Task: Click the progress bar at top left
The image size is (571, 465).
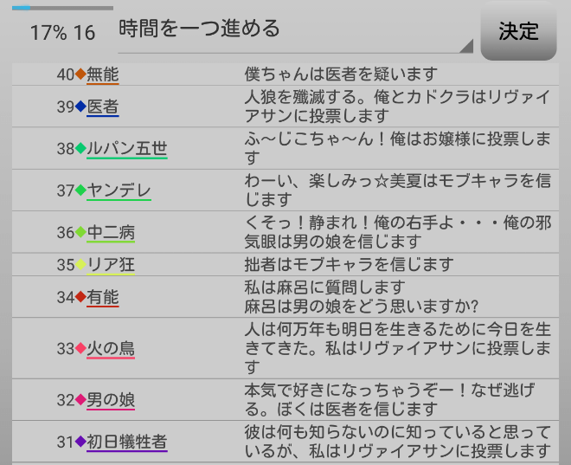Action: click(62, 8)
